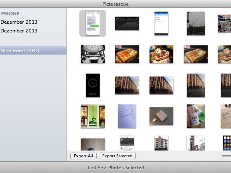231x173 pixels.
Task: Adjust the thumbnail size slider
Action: [226, 156]
